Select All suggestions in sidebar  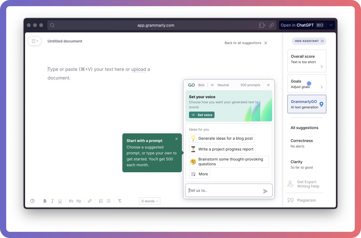pos(304,128)
